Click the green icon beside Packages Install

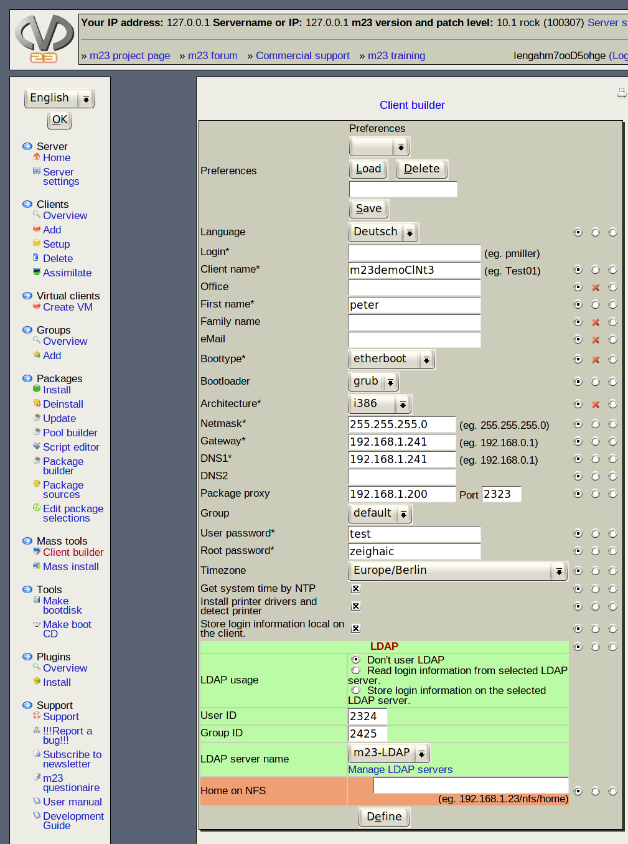[x=37, y=389]
